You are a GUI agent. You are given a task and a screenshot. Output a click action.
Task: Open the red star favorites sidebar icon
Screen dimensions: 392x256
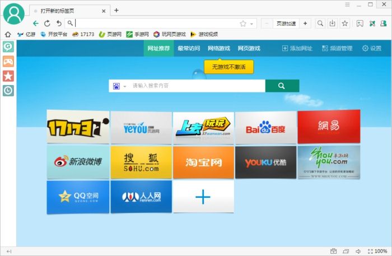[8, 76]
